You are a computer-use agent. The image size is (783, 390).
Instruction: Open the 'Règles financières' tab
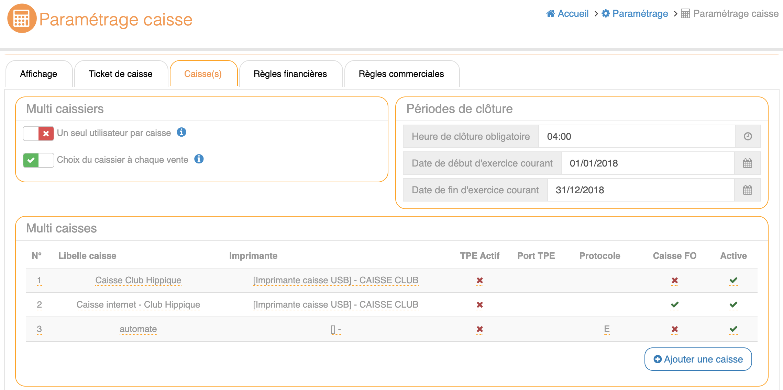290,74
